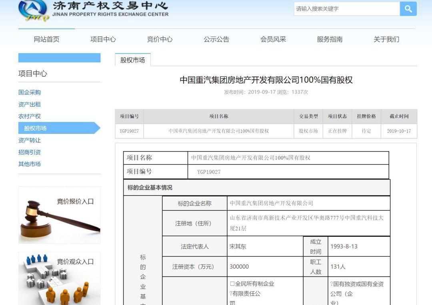Click establishment date 1993-8-13
This screenshot has height=305, width=432.
point(344,247)
